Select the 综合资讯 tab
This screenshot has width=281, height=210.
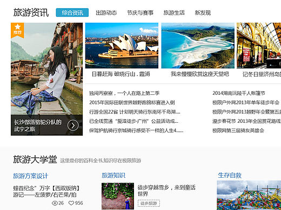point(72,12)
